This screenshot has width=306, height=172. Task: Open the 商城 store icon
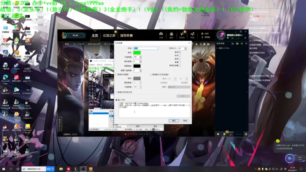click(192, 35)
